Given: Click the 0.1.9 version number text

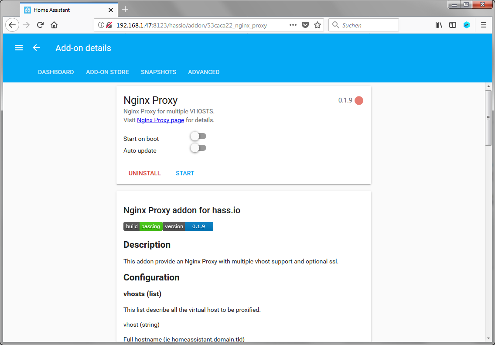Looking at the screenshot, I should [x=345, y=100].
